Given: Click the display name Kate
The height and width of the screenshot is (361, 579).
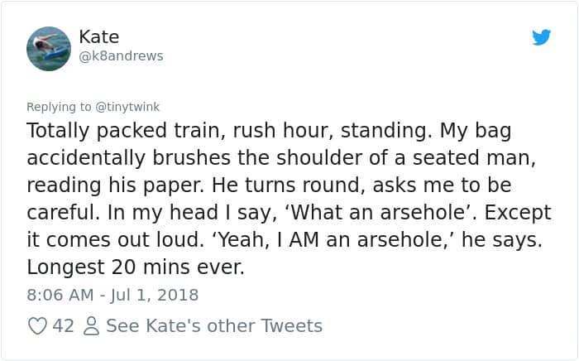Looking at the screenshot, I should click(99, 37).
